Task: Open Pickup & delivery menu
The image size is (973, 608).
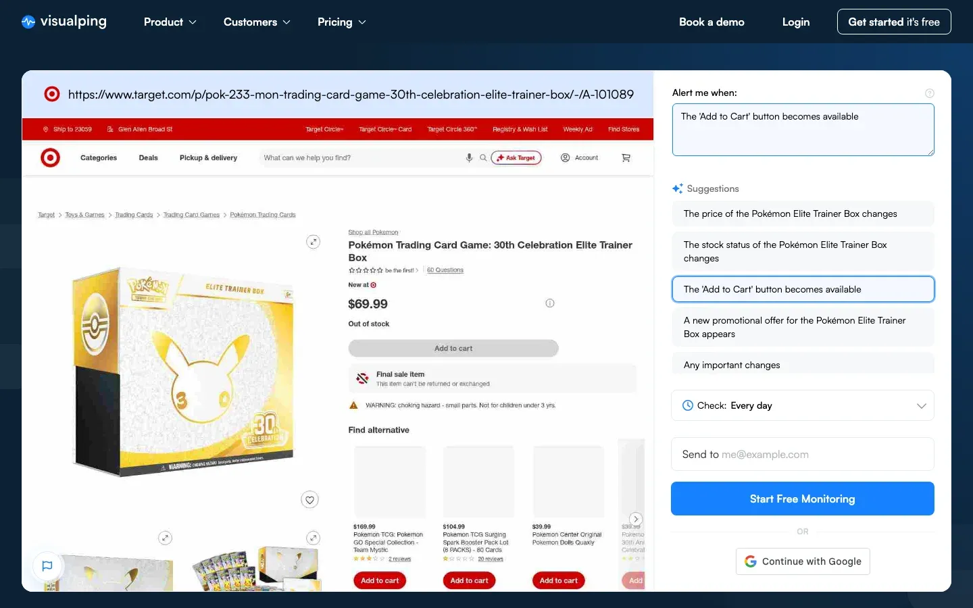Action: [208, 158]
